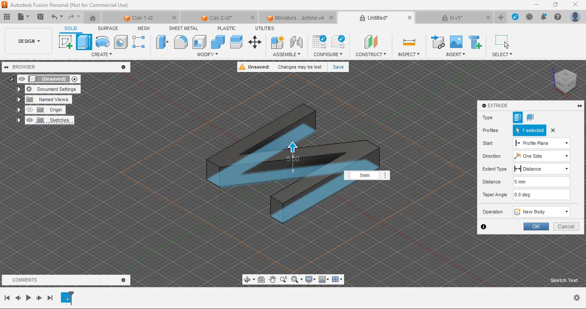Click the Save link in unsaved banner
The height and width of the screenshot is (309, 586).
tap(338, 67)
